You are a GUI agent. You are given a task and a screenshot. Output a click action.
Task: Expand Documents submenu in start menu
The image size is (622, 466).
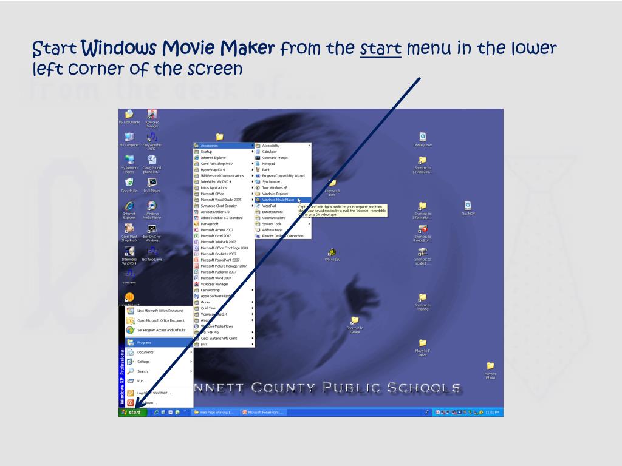pos(159,352)
